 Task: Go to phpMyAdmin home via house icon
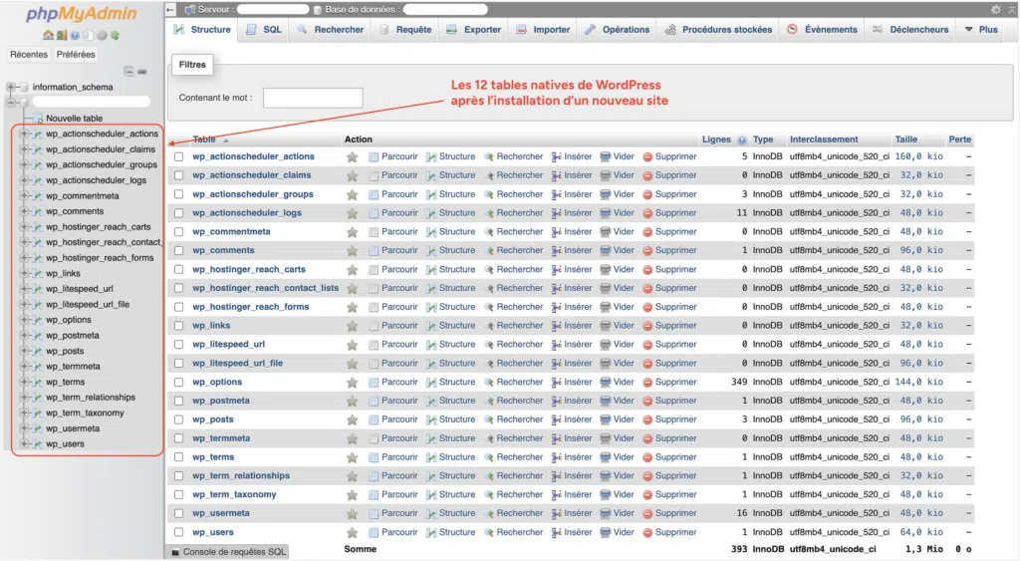48,35
